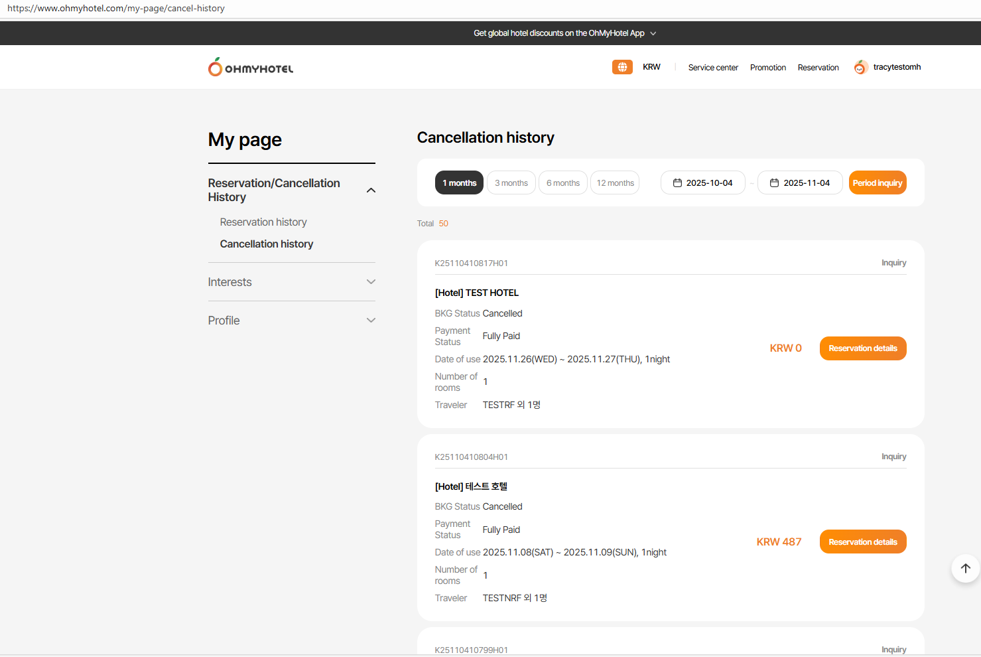Click Inquiry link for booking K25110410804H01
The width and height of the screenshot is (981, 657).
pyautogui.click(x=893, y=457)
